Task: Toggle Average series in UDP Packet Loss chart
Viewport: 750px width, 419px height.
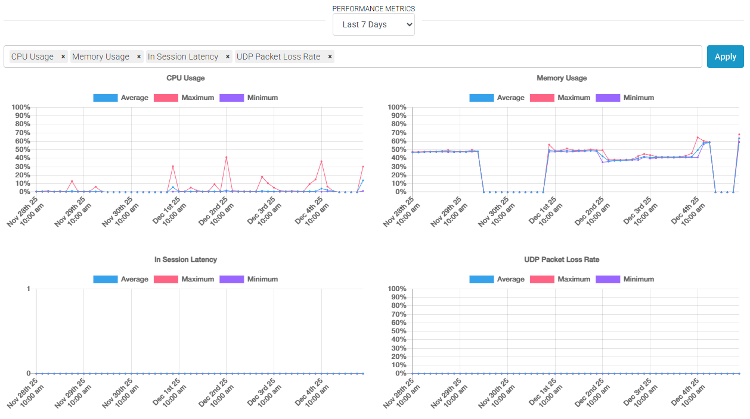Action: (497, 279)
